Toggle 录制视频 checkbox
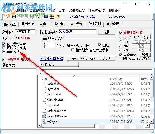155x134 pixels. coord(4,51)
